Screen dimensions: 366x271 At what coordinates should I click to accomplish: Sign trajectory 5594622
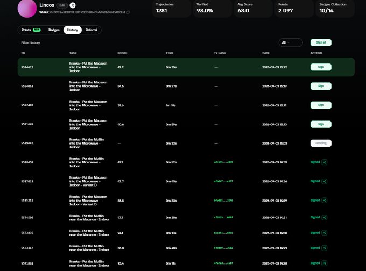pyautogui.click(x=321, y=67)
